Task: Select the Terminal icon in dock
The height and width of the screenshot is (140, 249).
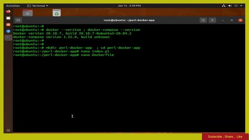Action: [8, 38]
